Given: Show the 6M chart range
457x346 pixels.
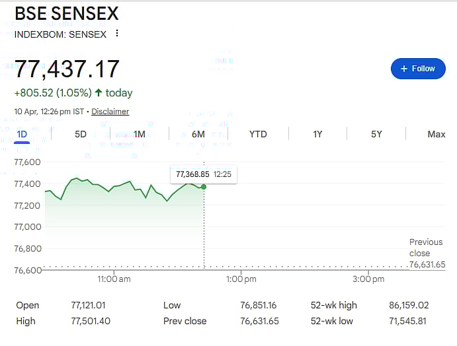Looking at the screenshot, I should click(198, 135).
